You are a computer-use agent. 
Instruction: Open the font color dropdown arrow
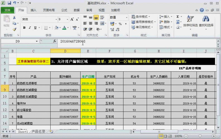(x=68, y=28)
